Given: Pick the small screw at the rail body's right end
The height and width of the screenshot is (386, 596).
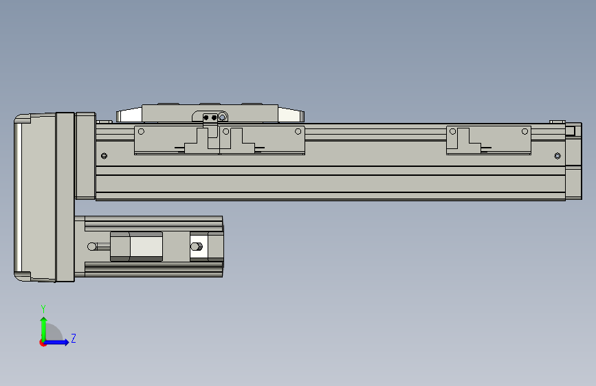Looking at the screenshot, I should [558, 156].
